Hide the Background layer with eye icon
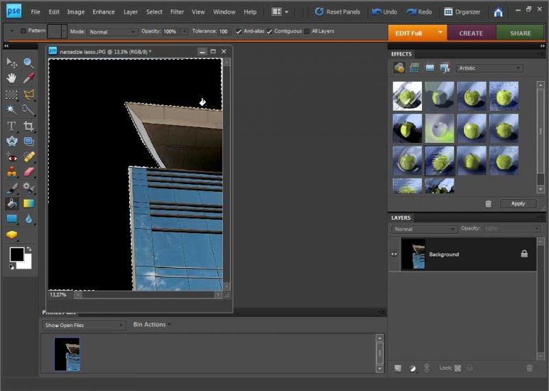Image resolution: width=549 pixels, height=391 pixels. [x=394, y=254]
